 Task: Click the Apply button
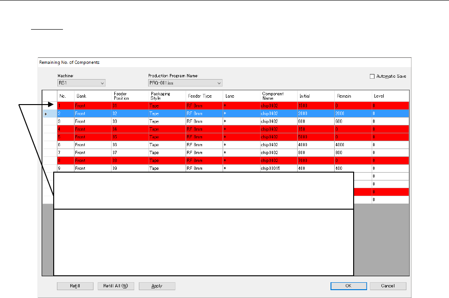coord(157,286)
